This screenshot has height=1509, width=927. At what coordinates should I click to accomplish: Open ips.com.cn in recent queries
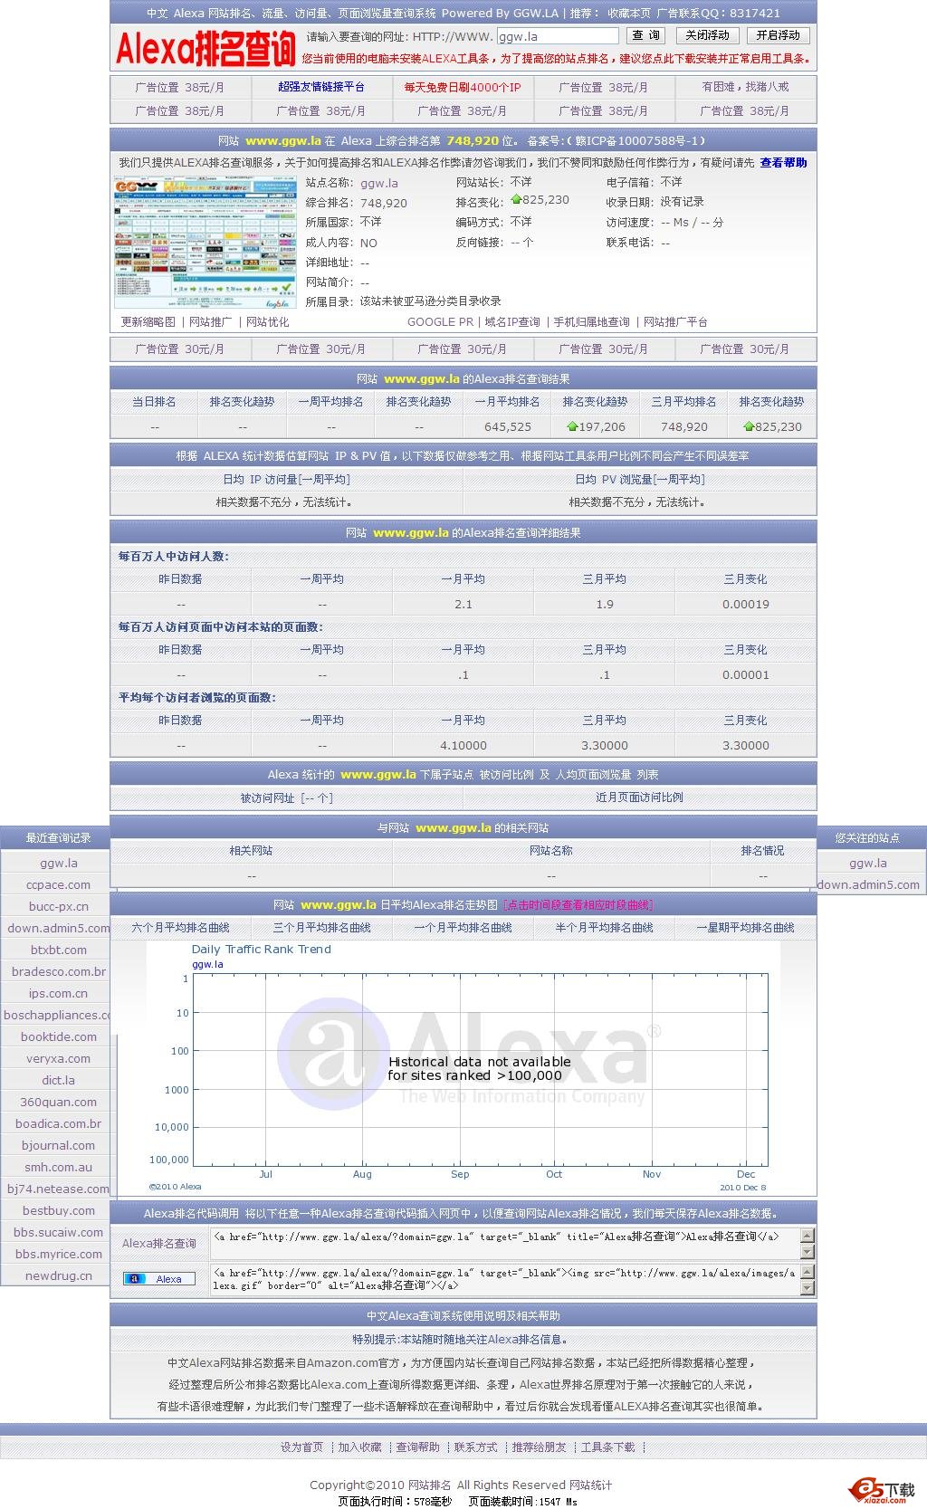(x=58, y=994)
